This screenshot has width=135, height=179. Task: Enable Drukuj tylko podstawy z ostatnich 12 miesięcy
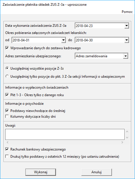7,156
